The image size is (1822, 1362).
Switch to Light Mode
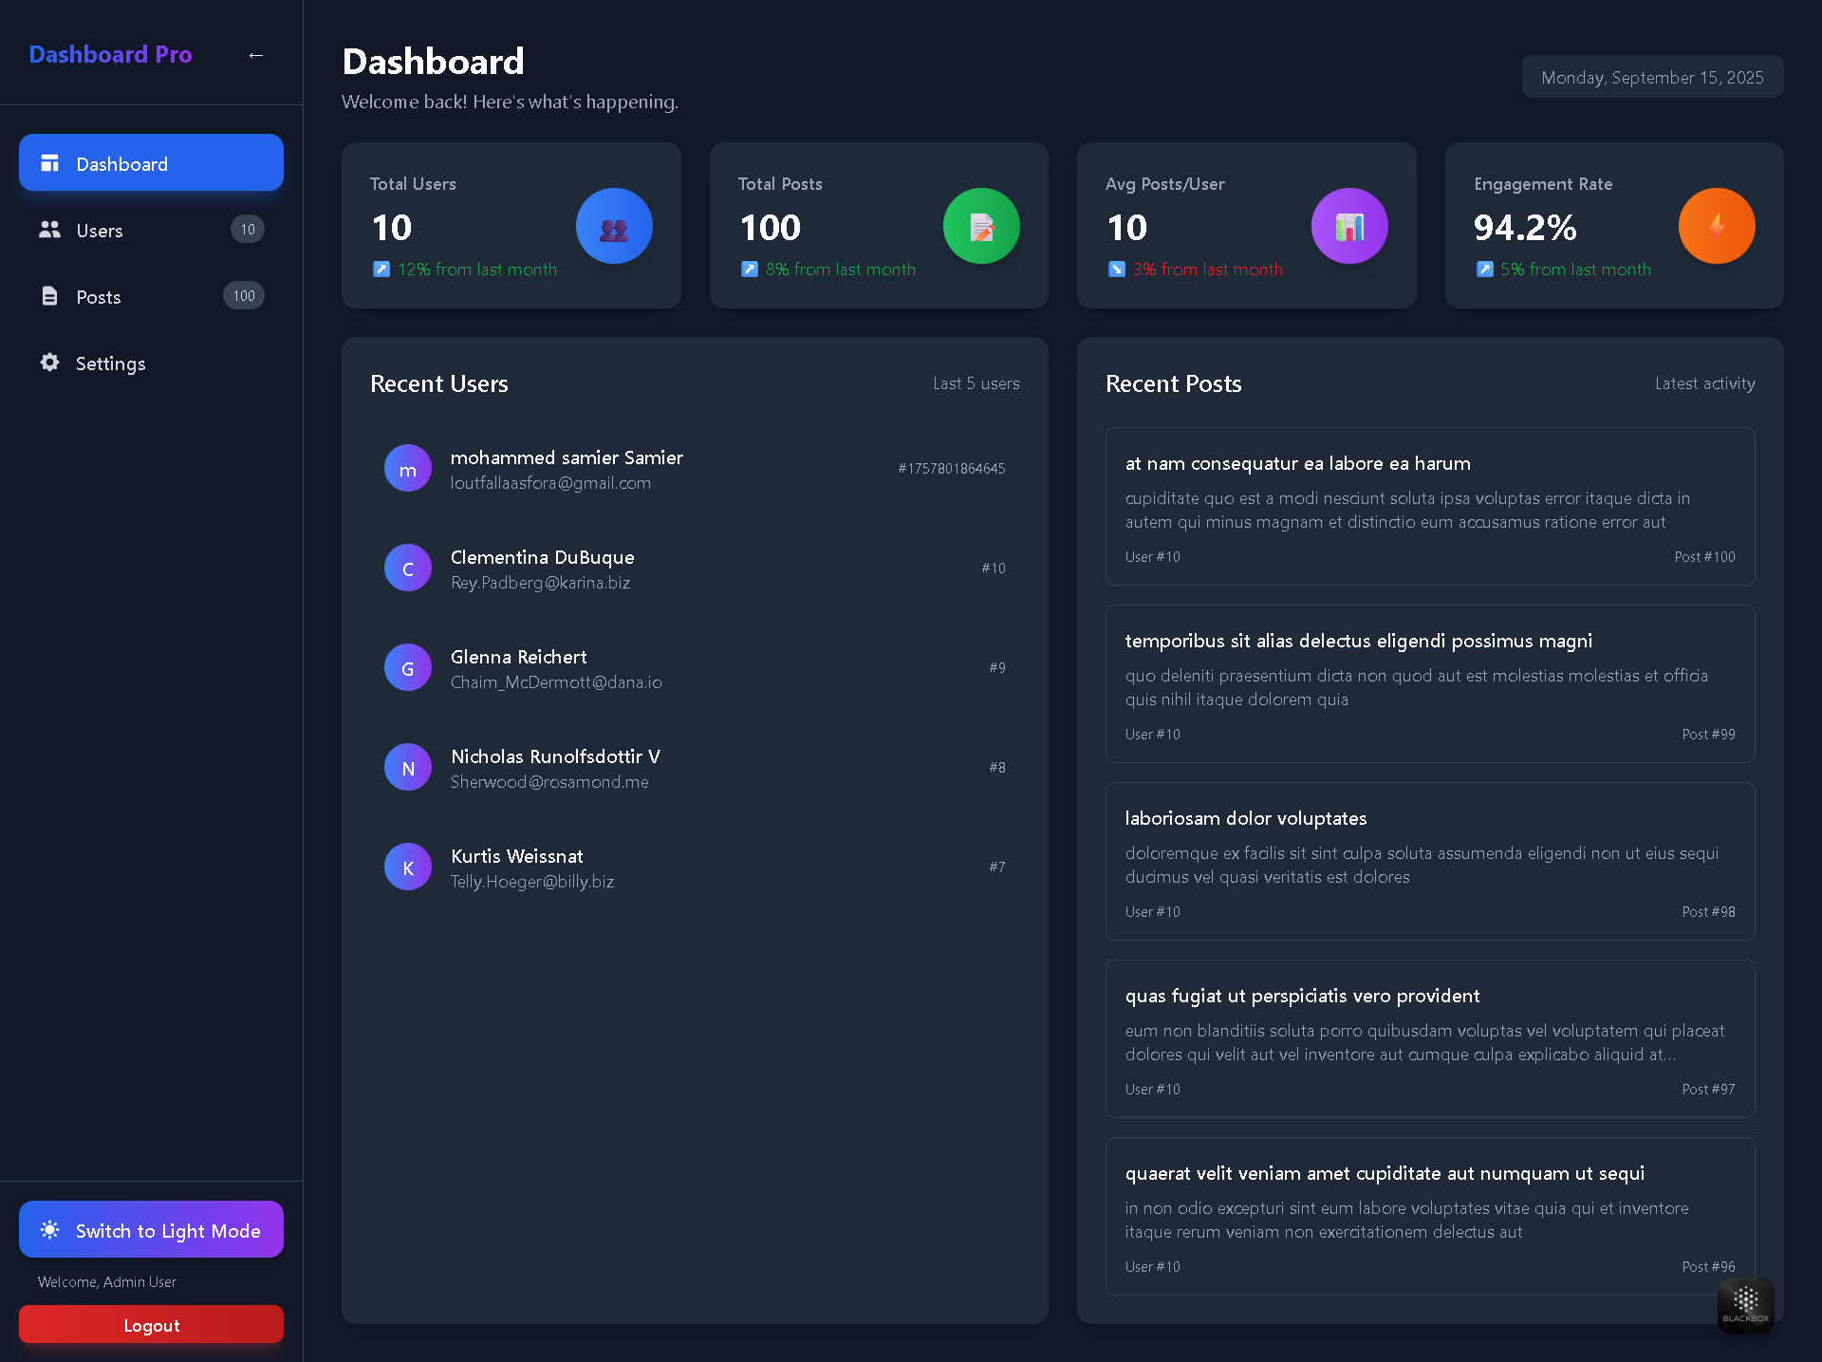pyautogui.click(x=150, y=1230)
